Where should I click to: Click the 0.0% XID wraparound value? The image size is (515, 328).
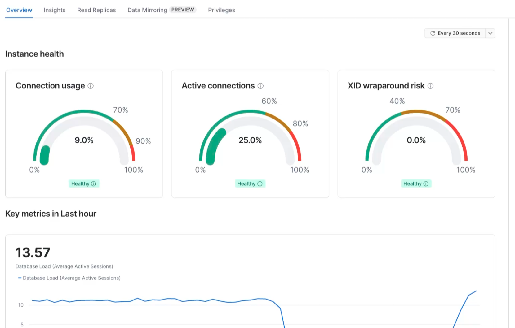tap(416, 140)
